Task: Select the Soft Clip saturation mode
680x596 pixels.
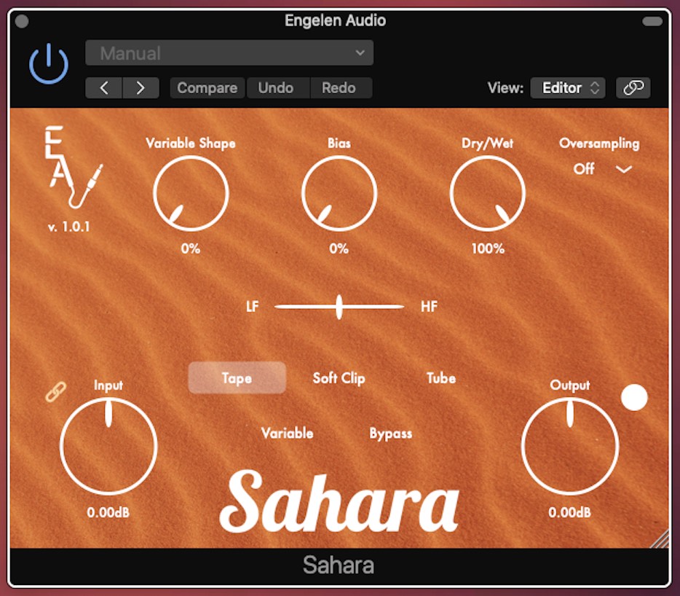Action: click(339, 378)
